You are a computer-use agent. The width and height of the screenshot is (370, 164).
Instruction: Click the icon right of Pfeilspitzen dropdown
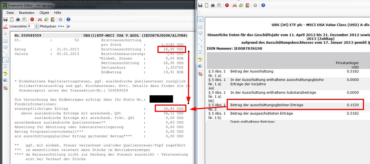click(68, 26)
